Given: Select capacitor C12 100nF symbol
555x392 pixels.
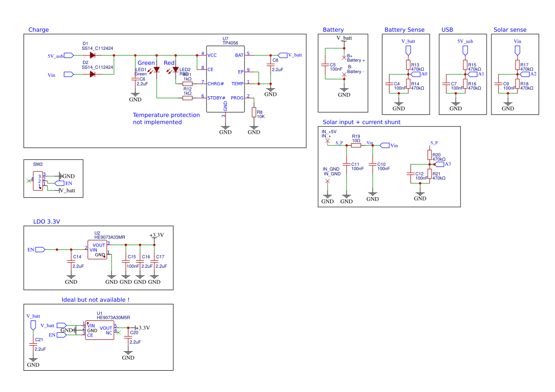Looking at the screenshot, I should coord(411,174).
